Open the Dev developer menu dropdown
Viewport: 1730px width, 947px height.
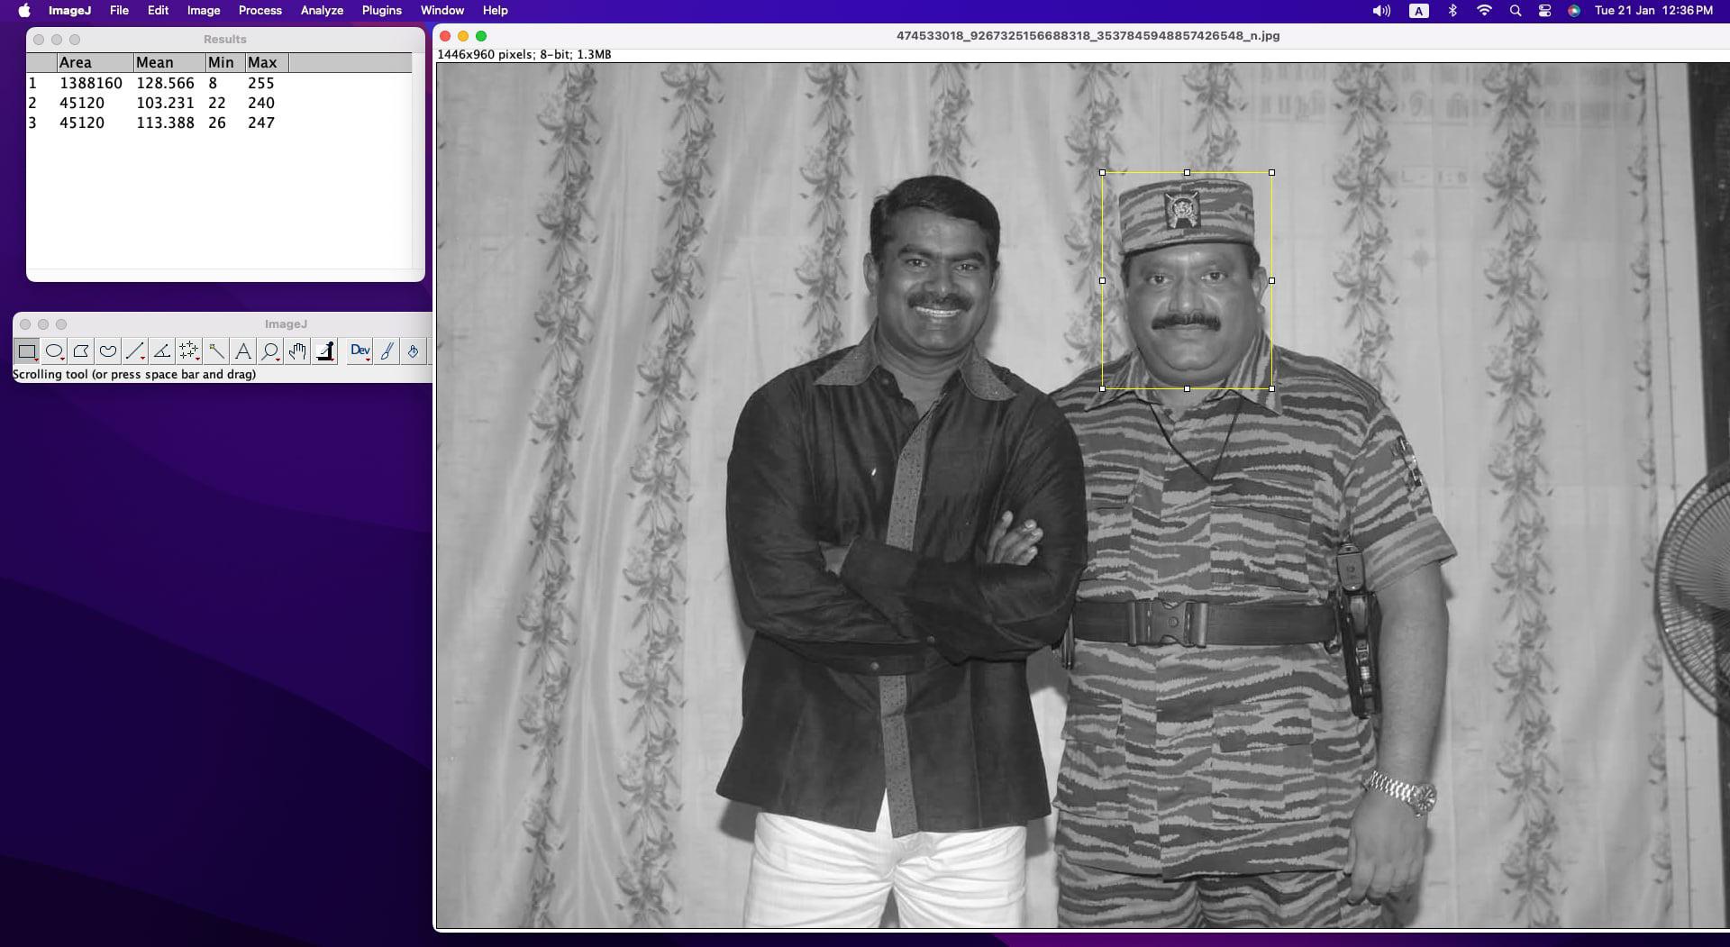(360, 351)
